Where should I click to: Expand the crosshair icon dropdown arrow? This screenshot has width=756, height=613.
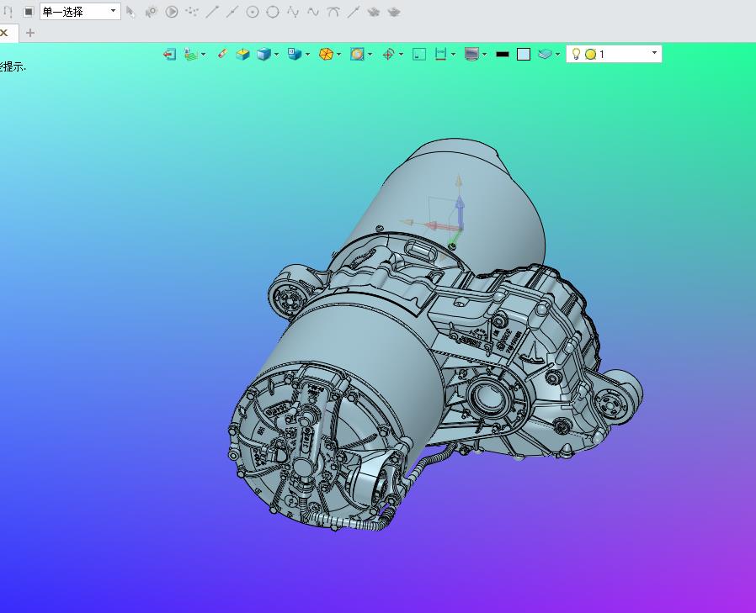(x=401, y=54)
